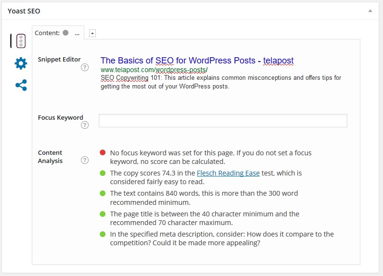383x276 pixels.
Task: Click the green bullet for Flesch score result
Action: 103,173
